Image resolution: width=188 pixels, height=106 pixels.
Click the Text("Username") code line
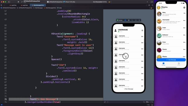point(67,37)
